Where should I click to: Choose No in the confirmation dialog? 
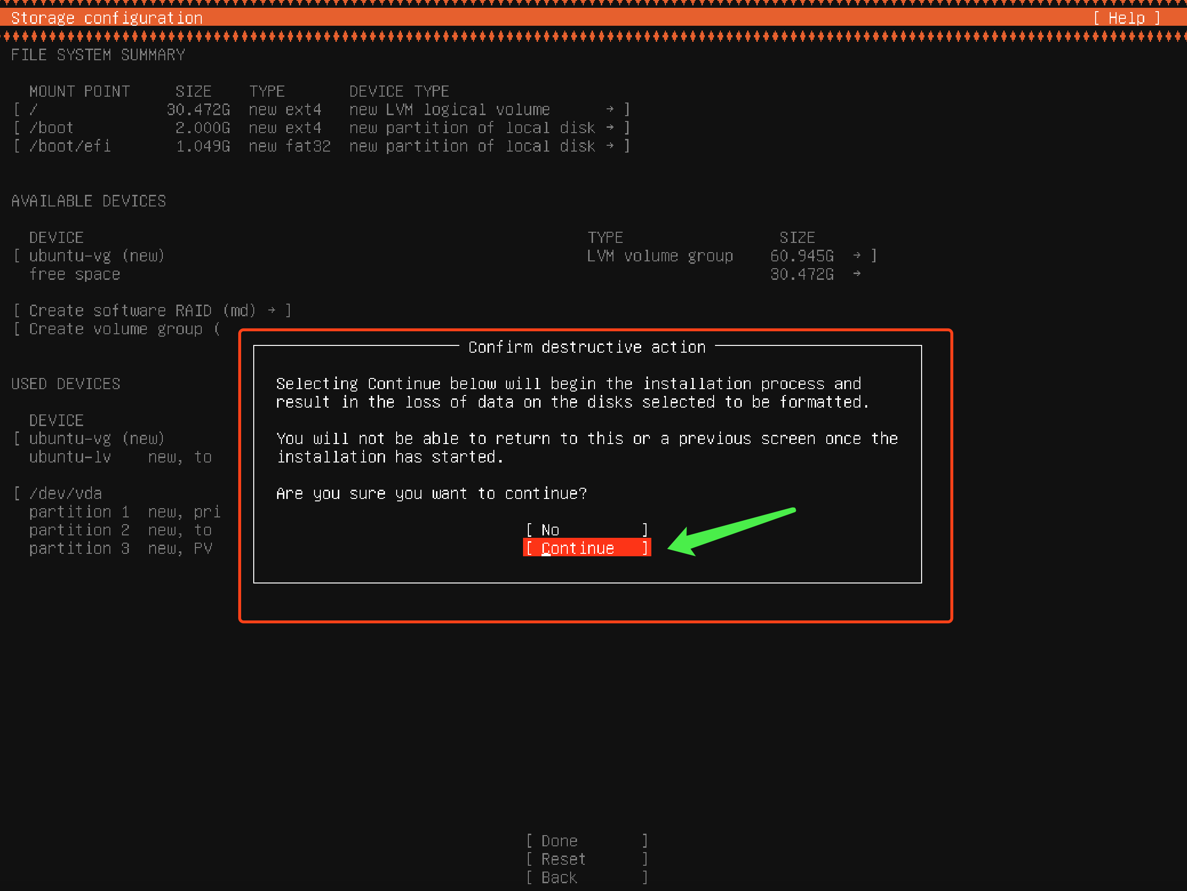[x=587, y=530]
